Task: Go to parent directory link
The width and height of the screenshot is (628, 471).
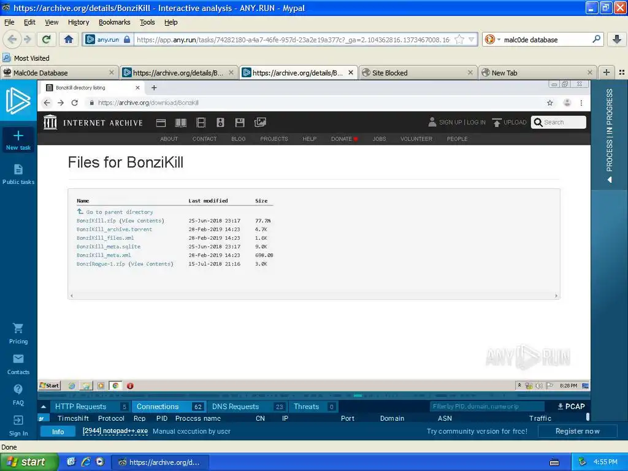Action: click(120, 212)
